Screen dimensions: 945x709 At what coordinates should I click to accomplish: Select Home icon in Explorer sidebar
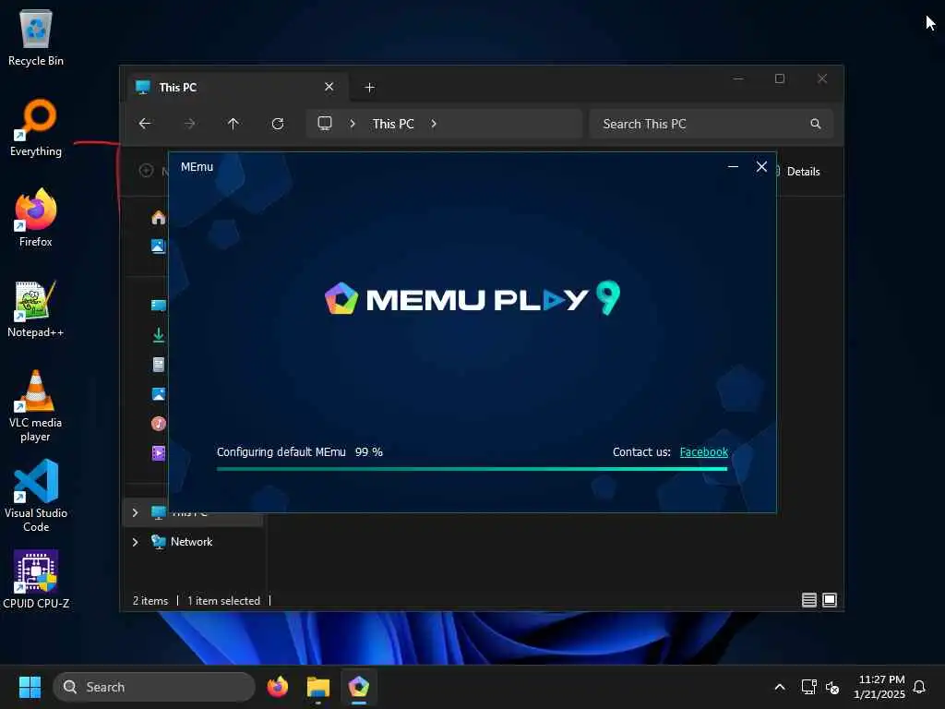coord(159,217)
